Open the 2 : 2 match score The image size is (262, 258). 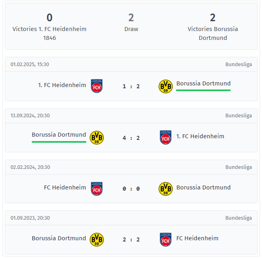point(131,239)
